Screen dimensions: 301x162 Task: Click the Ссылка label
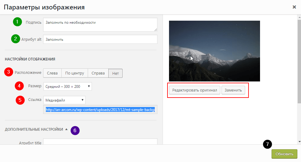click(x=35, y=99)
